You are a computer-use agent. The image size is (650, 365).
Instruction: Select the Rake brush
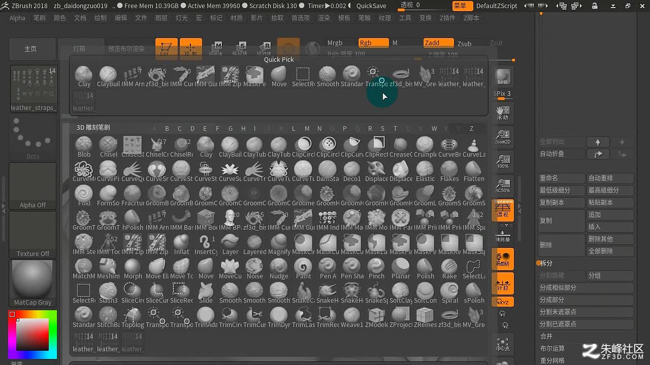click(x=449, y=269)
